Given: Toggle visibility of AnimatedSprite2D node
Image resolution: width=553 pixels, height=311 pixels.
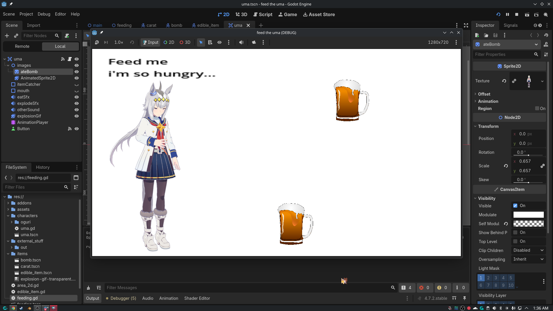Looking at the screenshot, I should (77, 78).
